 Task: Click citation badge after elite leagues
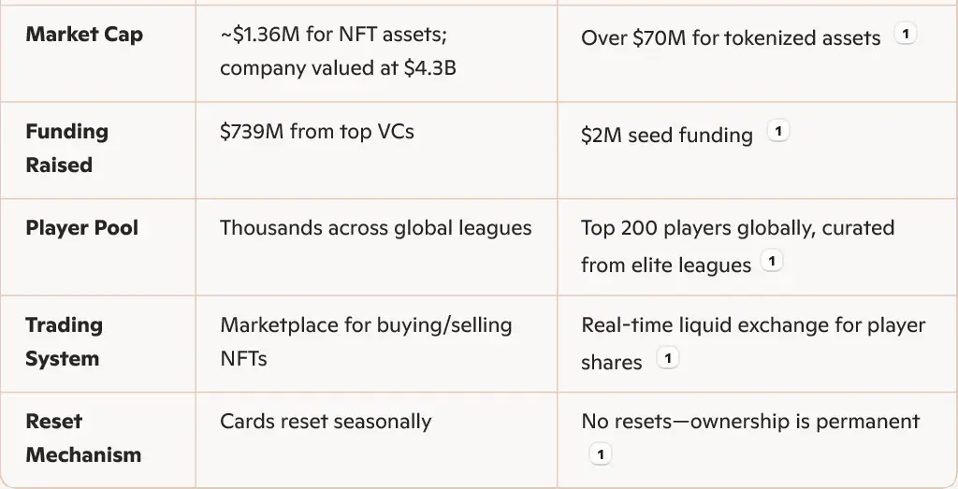point(772,261)
